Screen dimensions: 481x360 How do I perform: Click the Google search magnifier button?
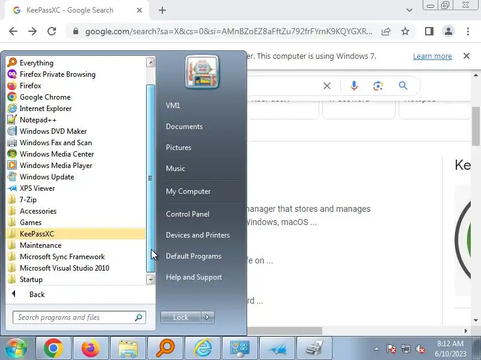coord(403,86)
